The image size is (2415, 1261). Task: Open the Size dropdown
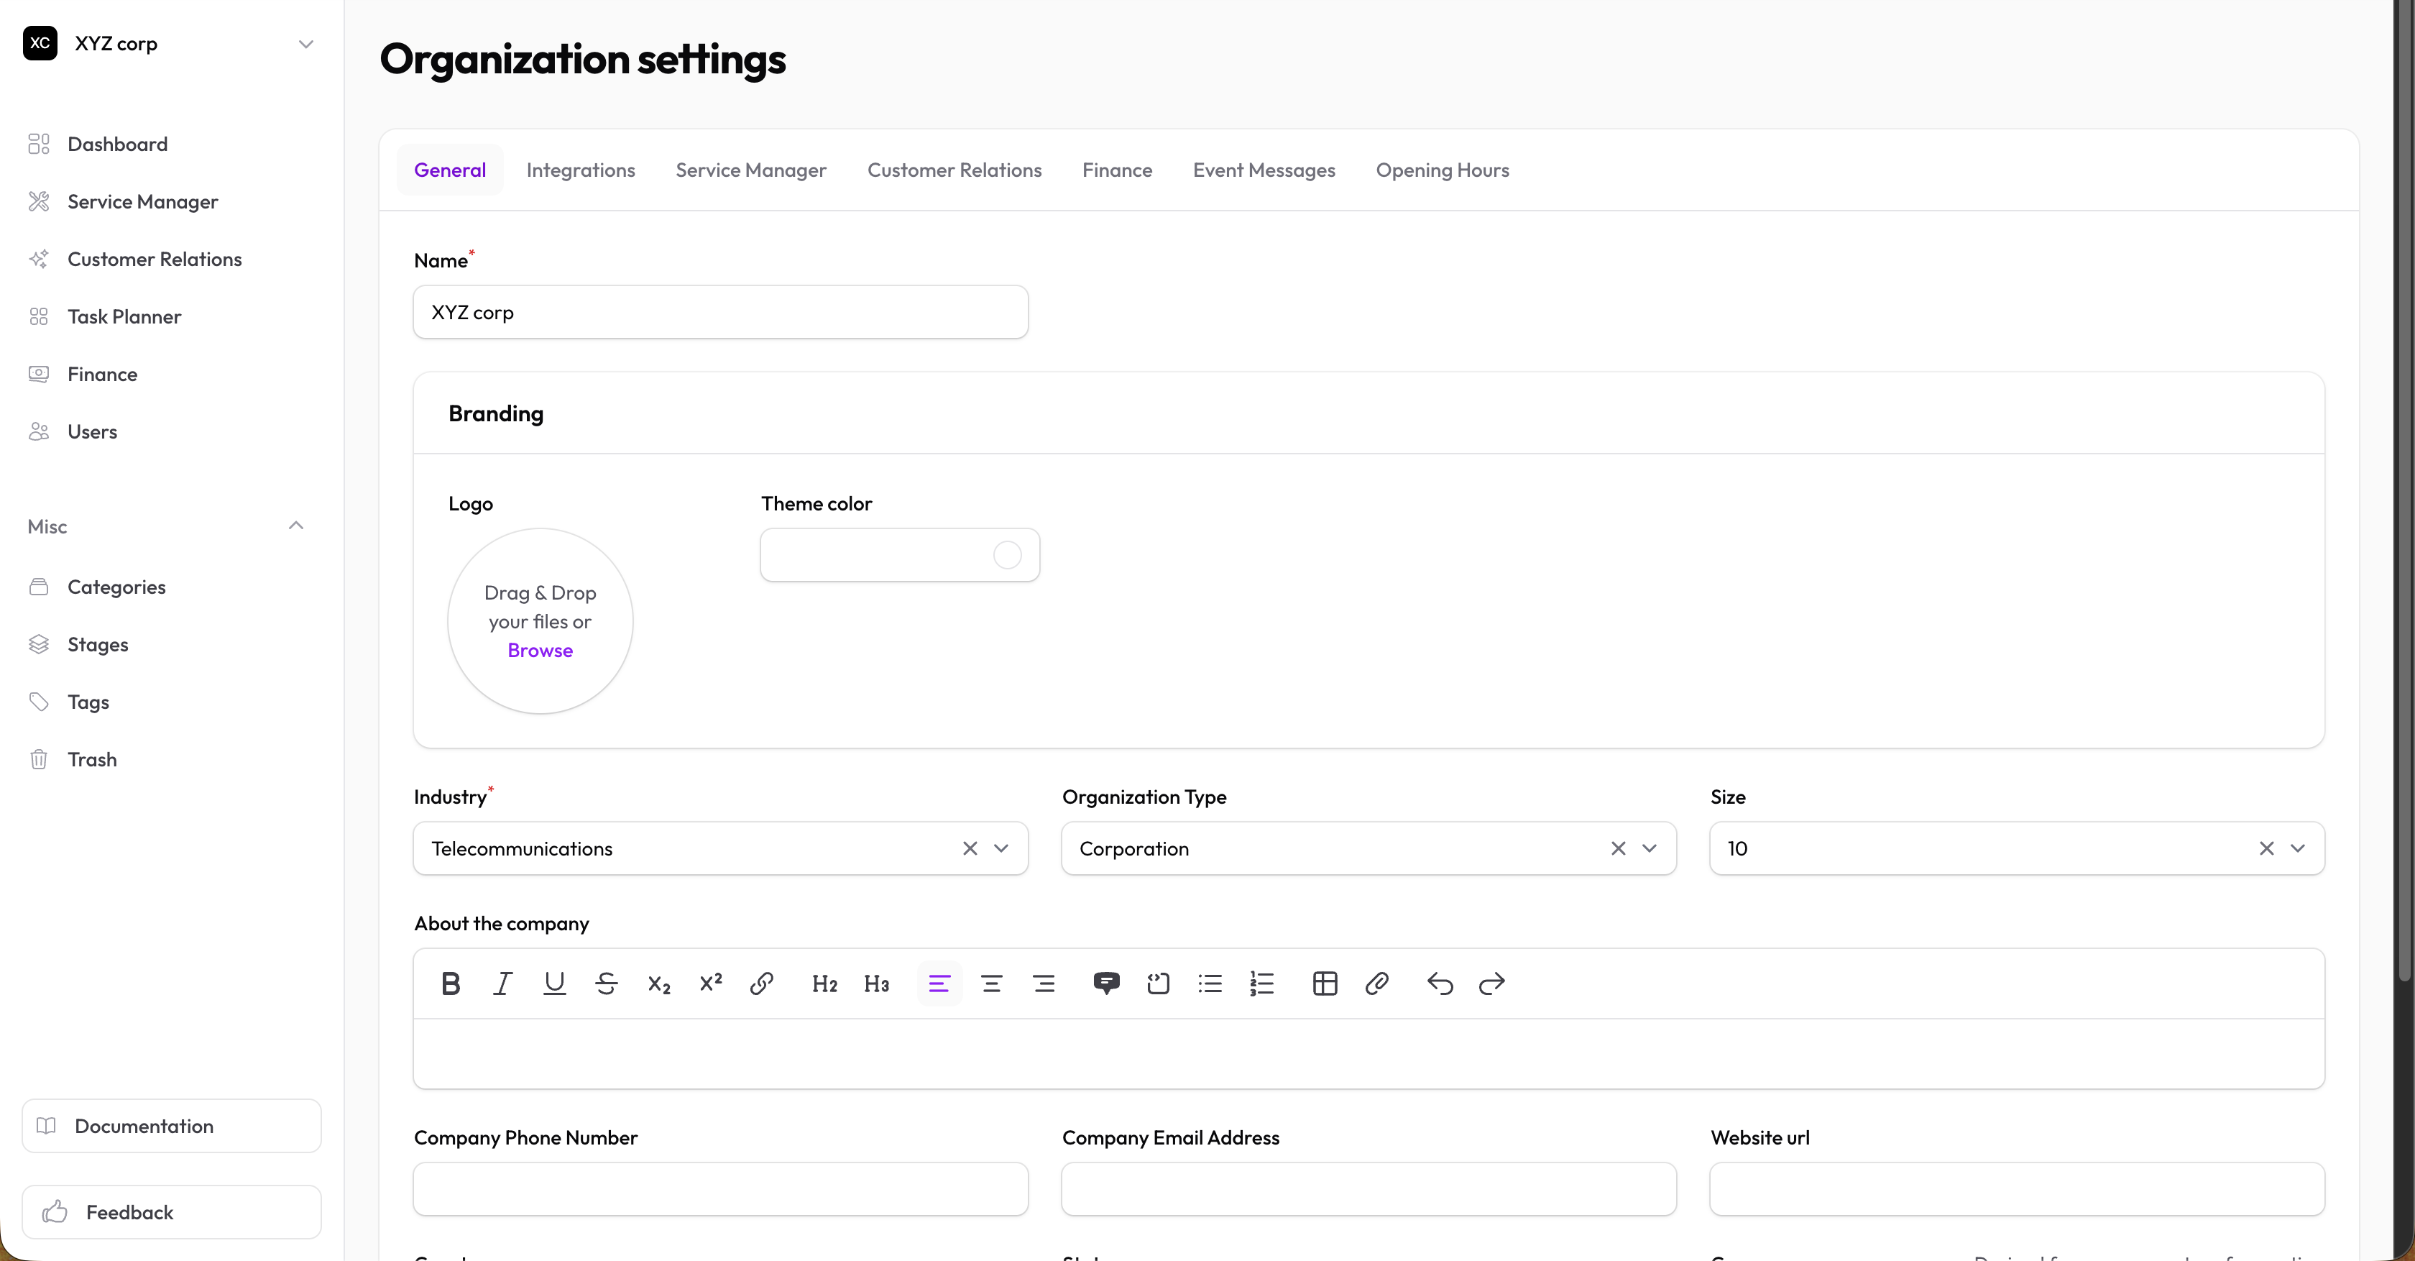[x=2298, y=848]
